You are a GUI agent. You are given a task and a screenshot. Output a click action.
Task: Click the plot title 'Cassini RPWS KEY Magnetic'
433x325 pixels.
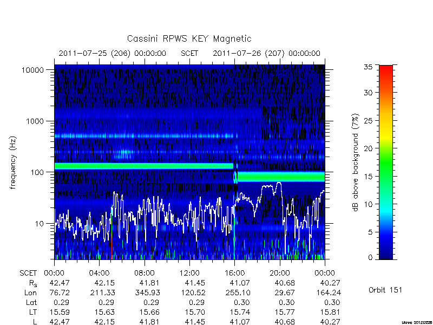click(x=189, y=39)
